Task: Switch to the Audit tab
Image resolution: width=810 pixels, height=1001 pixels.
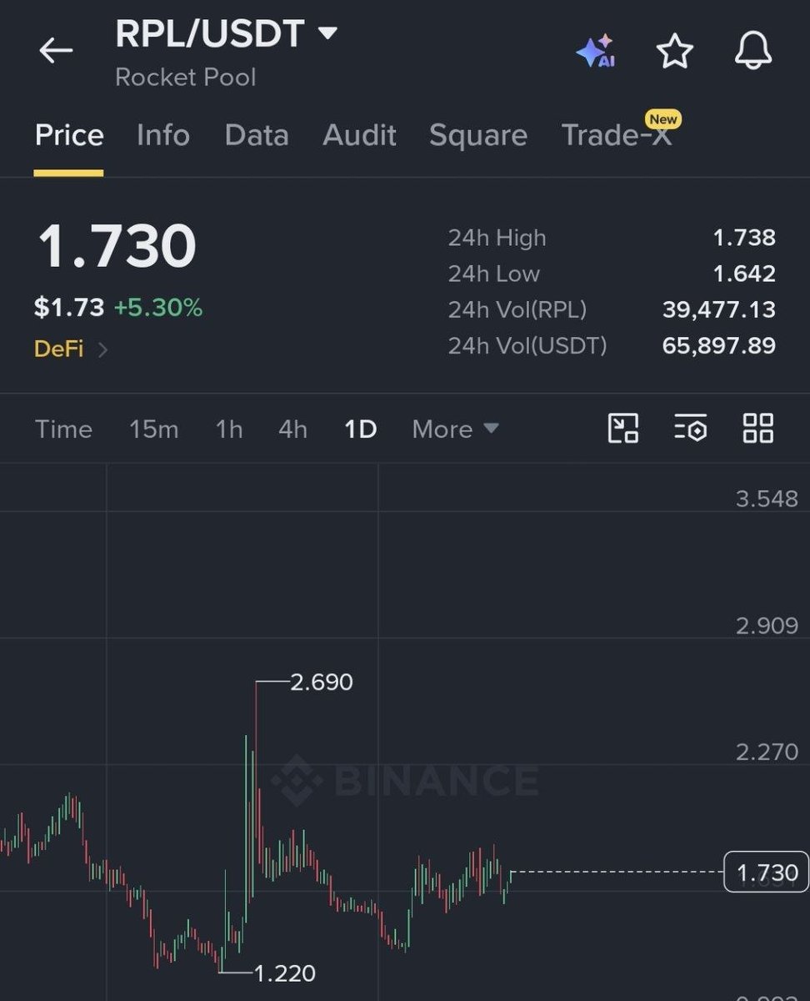Action: click(x=359, y=135)
